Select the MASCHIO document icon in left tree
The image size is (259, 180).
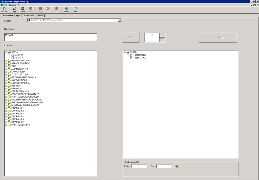pos(13,55)
